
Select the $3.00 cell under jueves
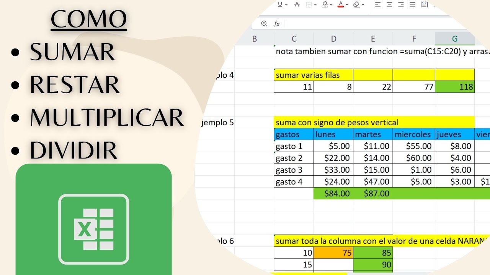click(455, 181)
